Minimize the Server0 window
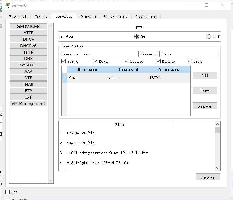The height and width of the screenshot is (200, 233). 191,5
